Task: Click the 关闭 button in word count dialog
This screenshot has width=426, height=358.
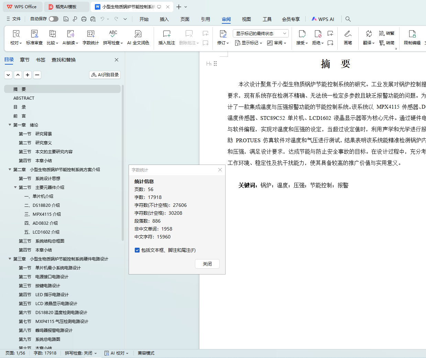Action: 207,264
